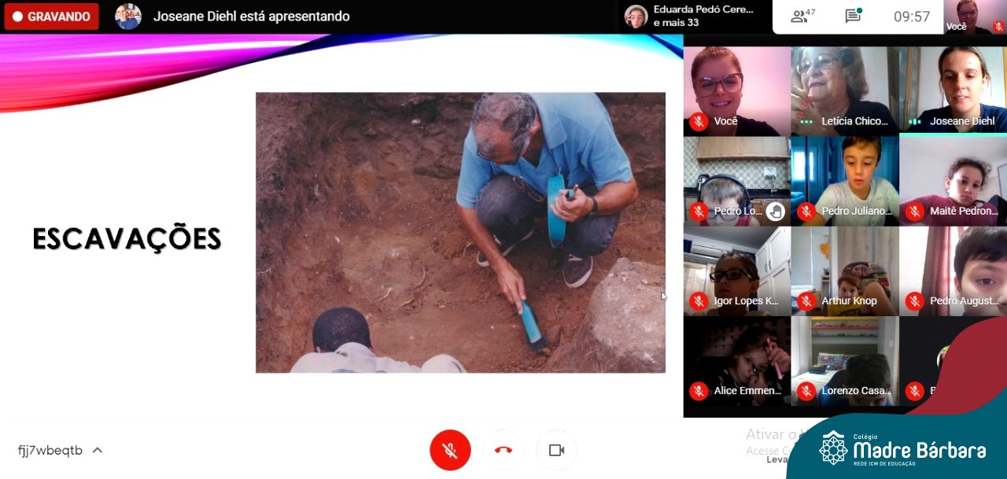Click the raised hand icon on Pedro Lo tile
This screenshot has width=1007, height=479.
pyautogui.click(x=776, y=211)
